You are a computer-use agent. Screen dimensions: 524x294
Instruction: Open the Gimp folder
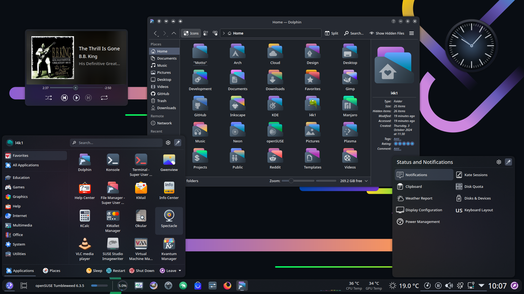coord(350,80)
